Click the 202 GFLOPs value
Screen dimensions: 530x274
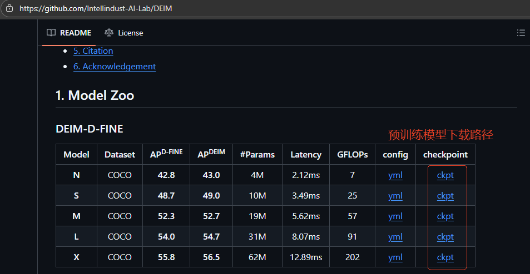click(353, 257)
